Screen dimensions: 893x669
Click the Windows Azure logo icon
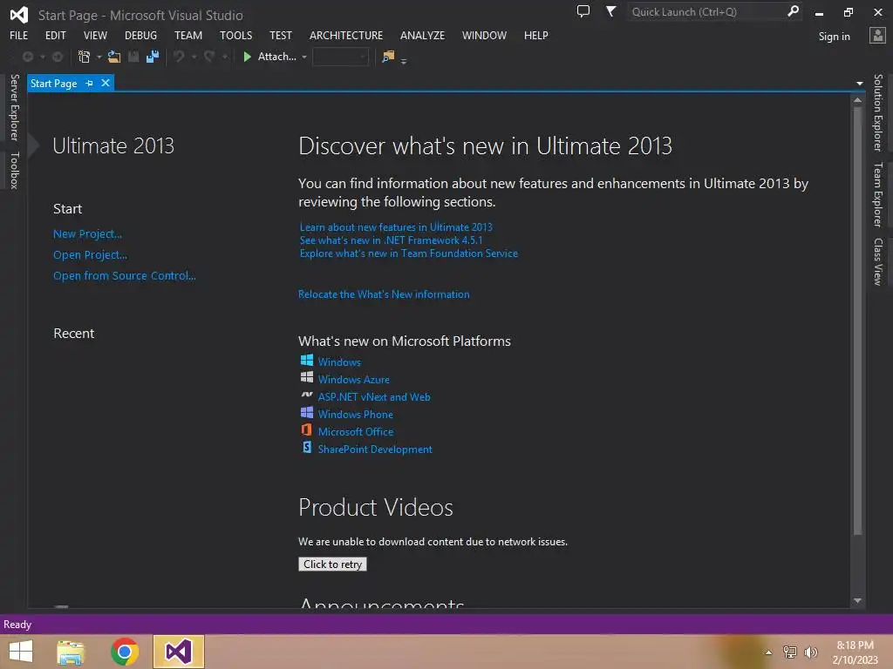306,377
